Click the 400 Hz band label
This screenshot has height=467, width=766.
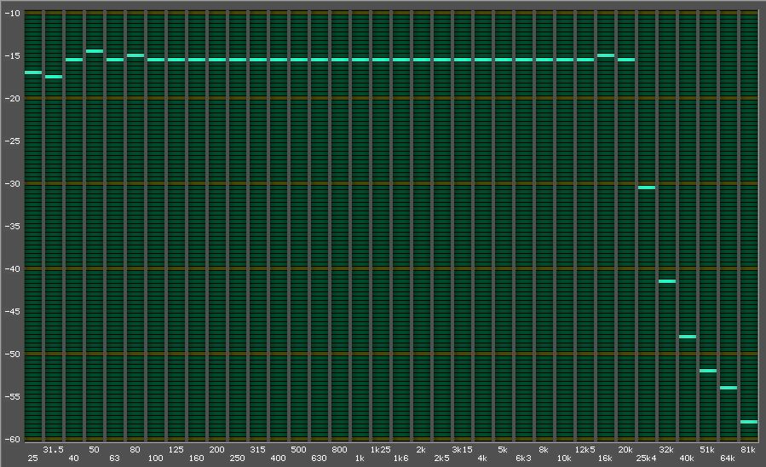[x=278, y=458]
